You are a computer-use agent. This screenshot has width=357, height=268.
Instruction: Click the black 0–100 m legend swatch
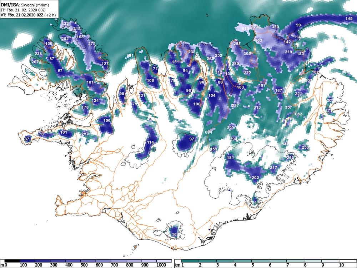(12, 261)
